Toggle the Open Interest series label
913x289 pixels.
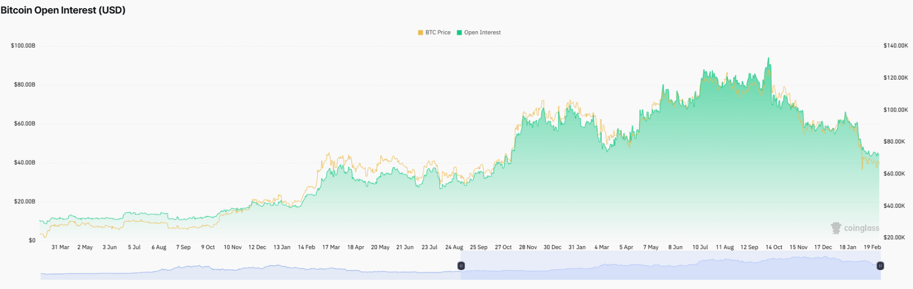point(482,32)
